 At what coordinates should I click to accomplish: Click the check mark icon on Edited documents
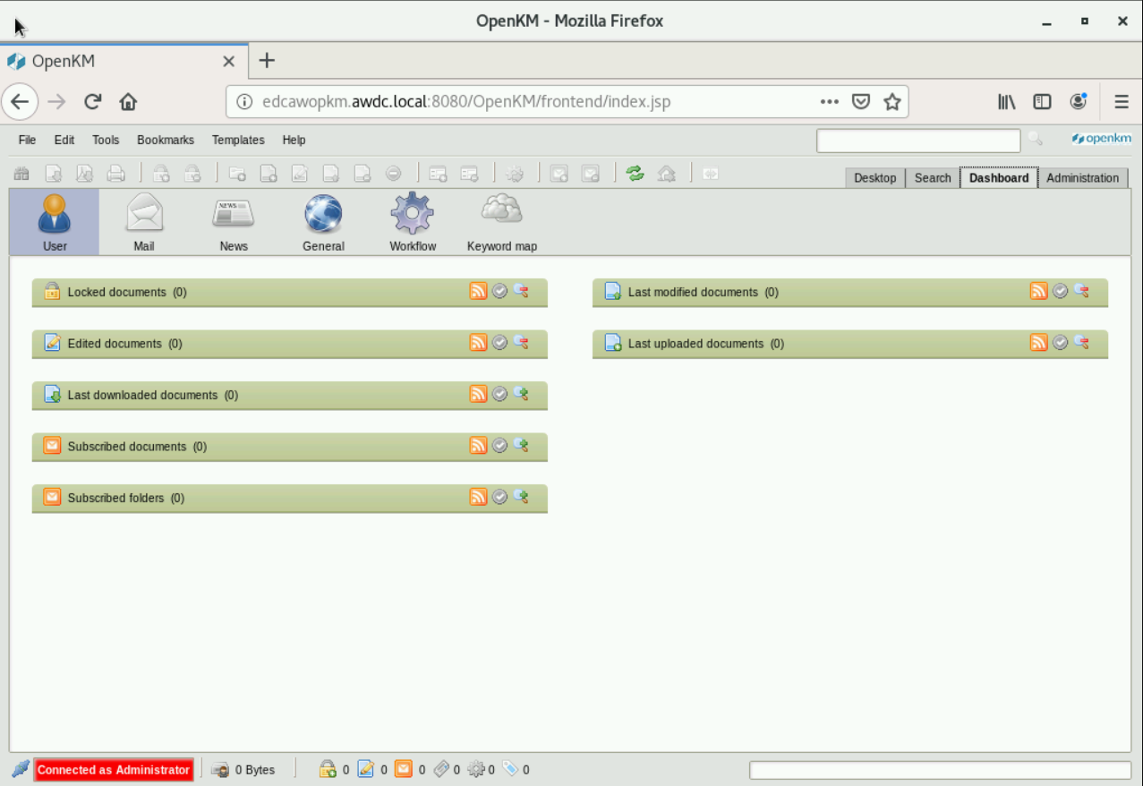500,343
